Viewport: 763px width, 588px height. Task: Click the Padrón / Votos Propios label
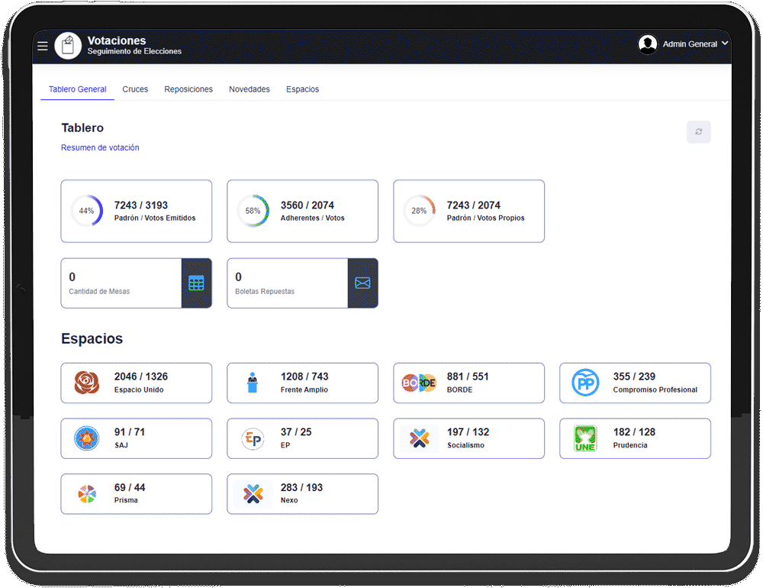pyautogui.click(x=485, y=218)
